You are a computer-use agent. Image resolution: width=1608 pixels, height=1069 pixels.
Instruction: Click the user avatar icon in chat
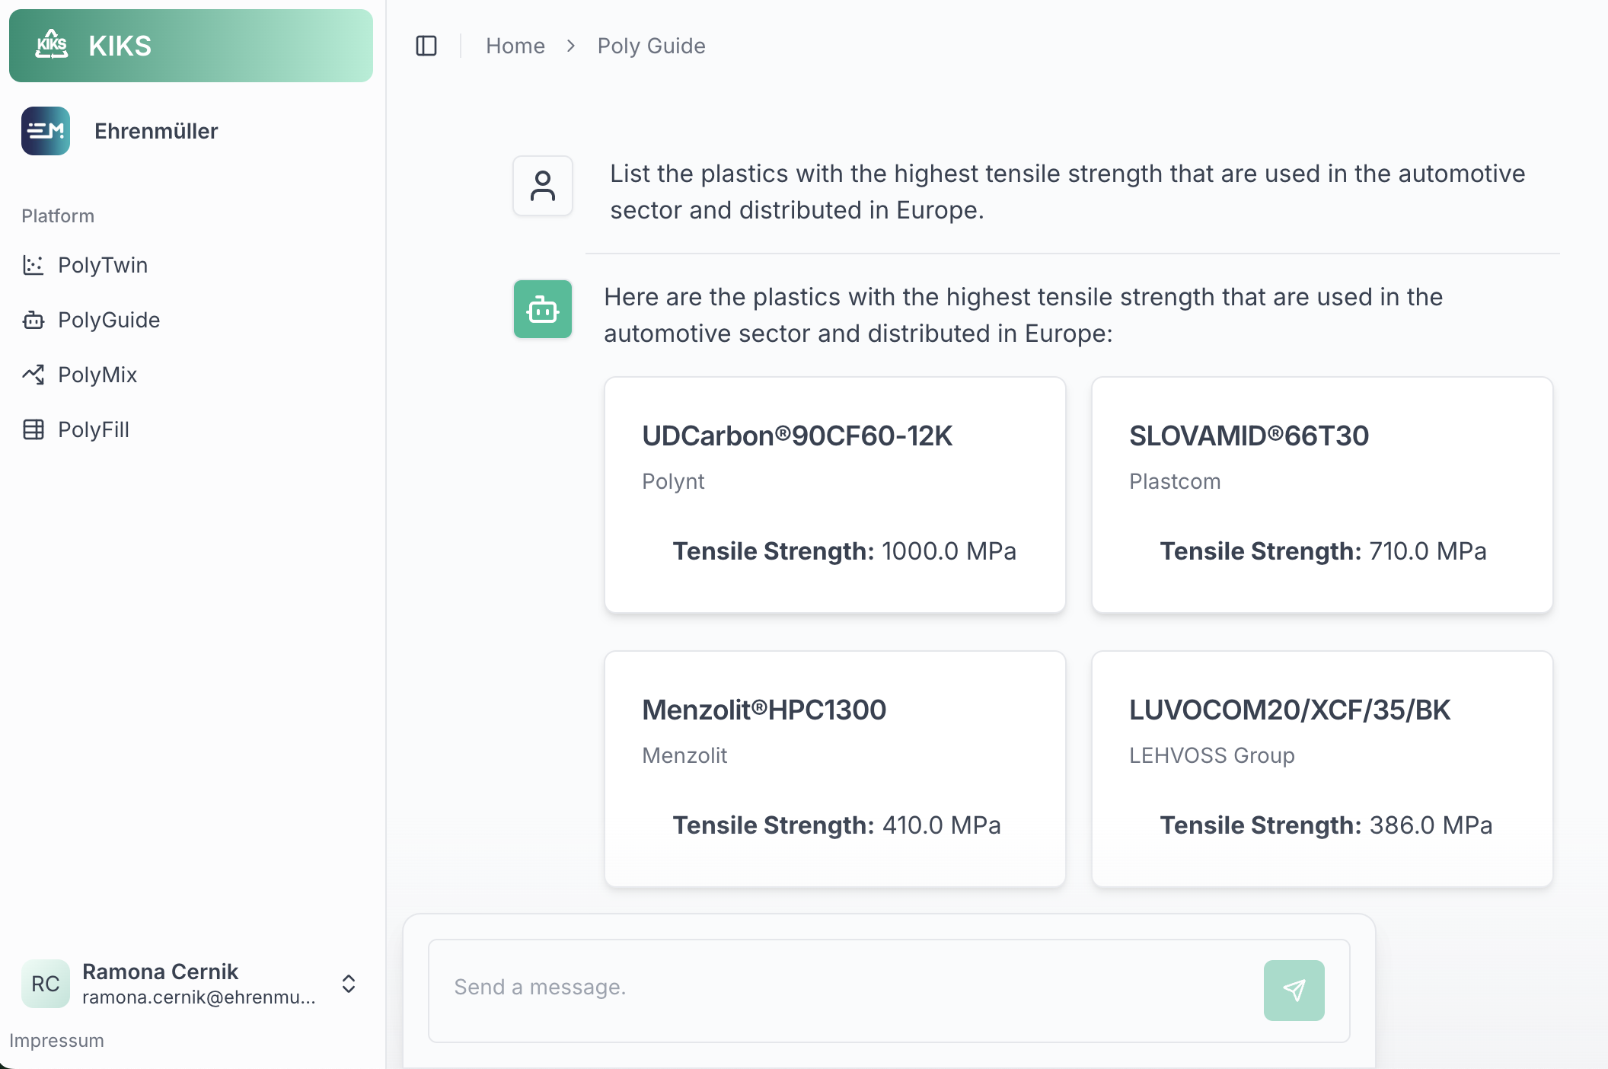542,186
